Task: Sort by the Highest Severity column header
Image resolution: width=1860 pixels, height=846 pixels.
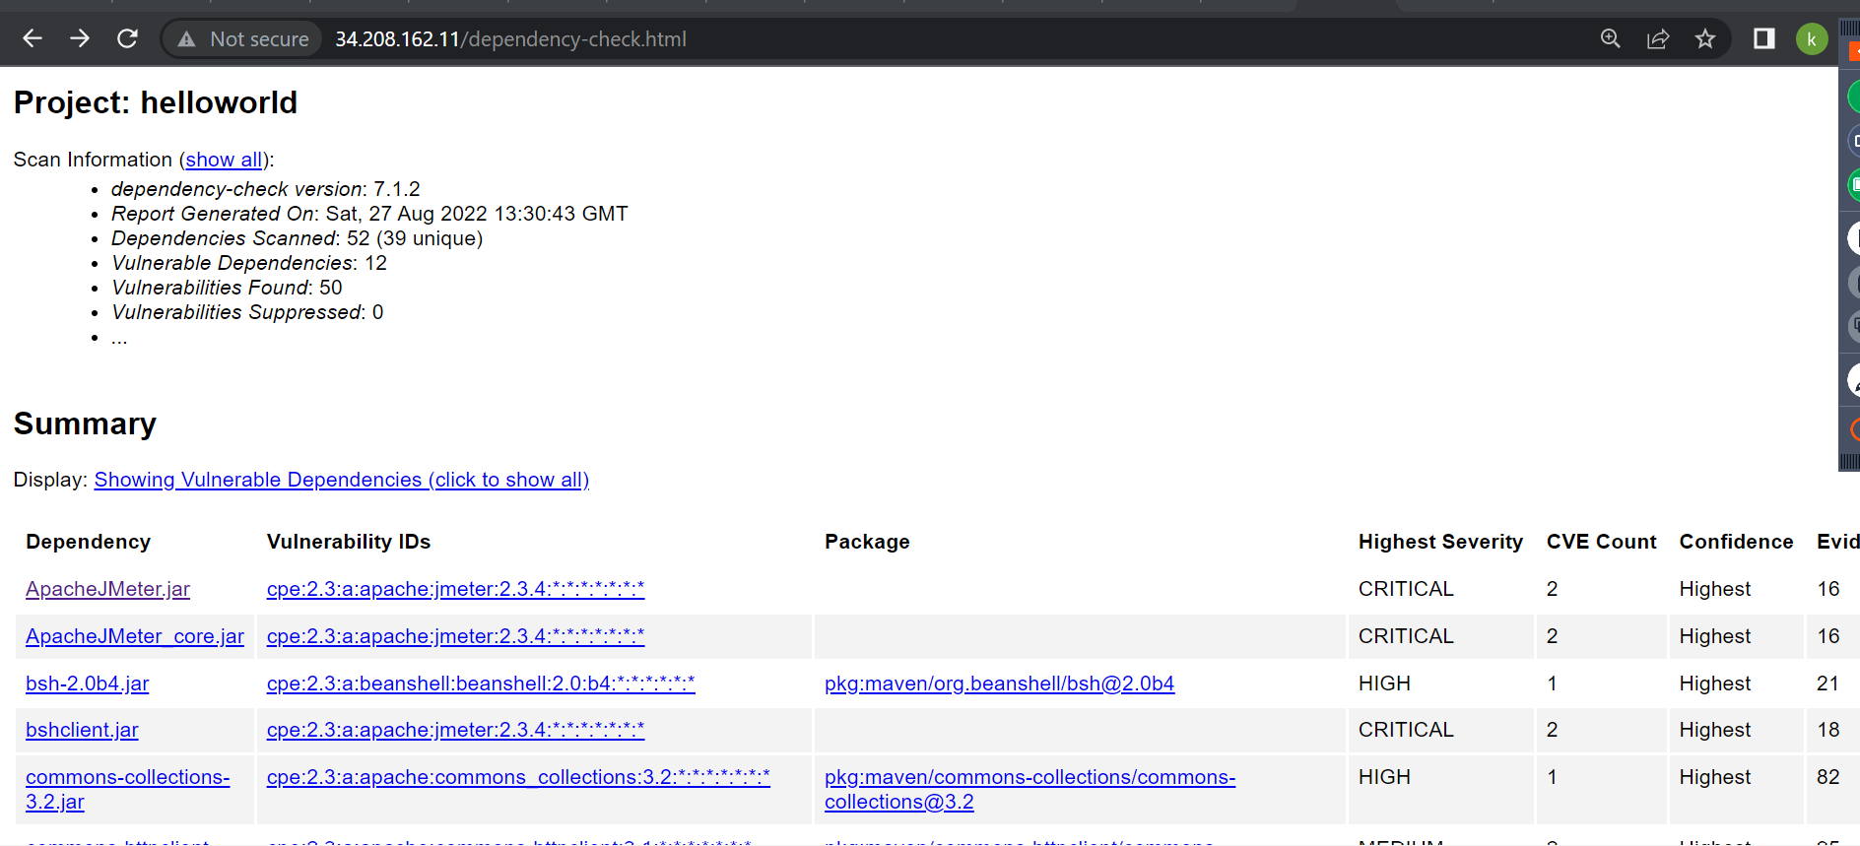Action: [x=1440, y=542]
